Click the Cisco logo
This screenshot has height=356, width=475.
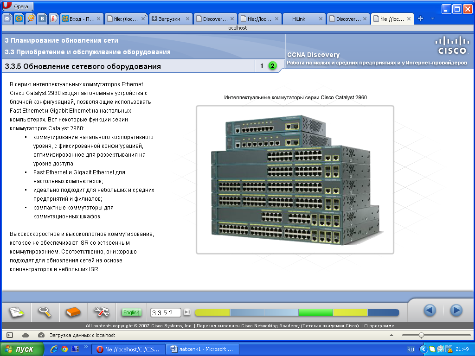[x=452, y=46]
